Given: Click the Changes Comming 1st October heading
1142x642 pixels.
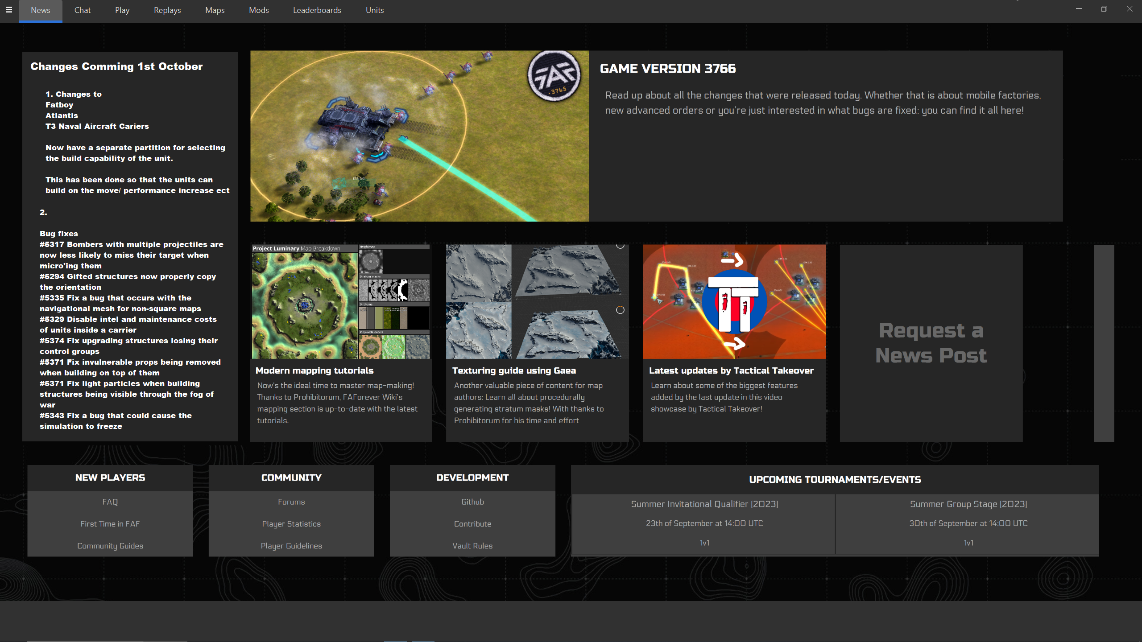Looking at the screenshot, I should pos(116,66).
